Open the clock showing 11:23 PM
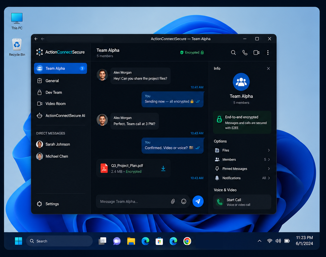This screenshot has width=326, height=257. coord(304,241)
